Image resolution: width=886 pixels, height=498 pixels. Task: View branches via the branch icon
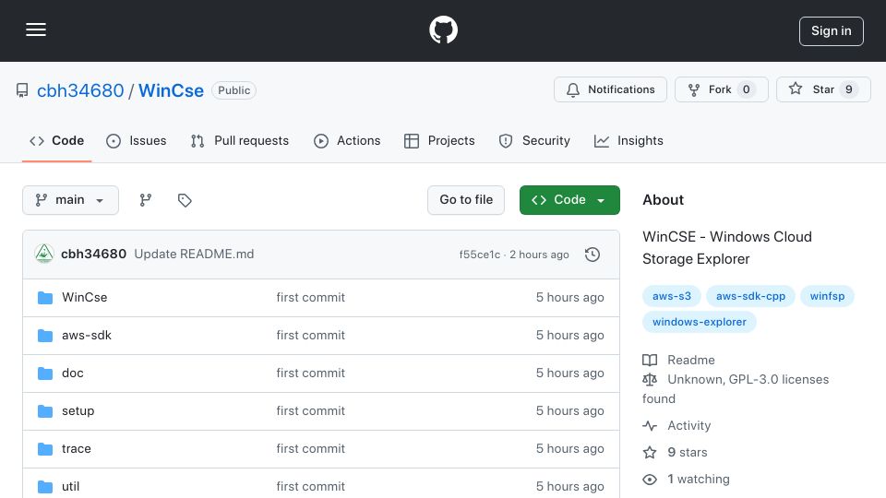pos(146,200)
